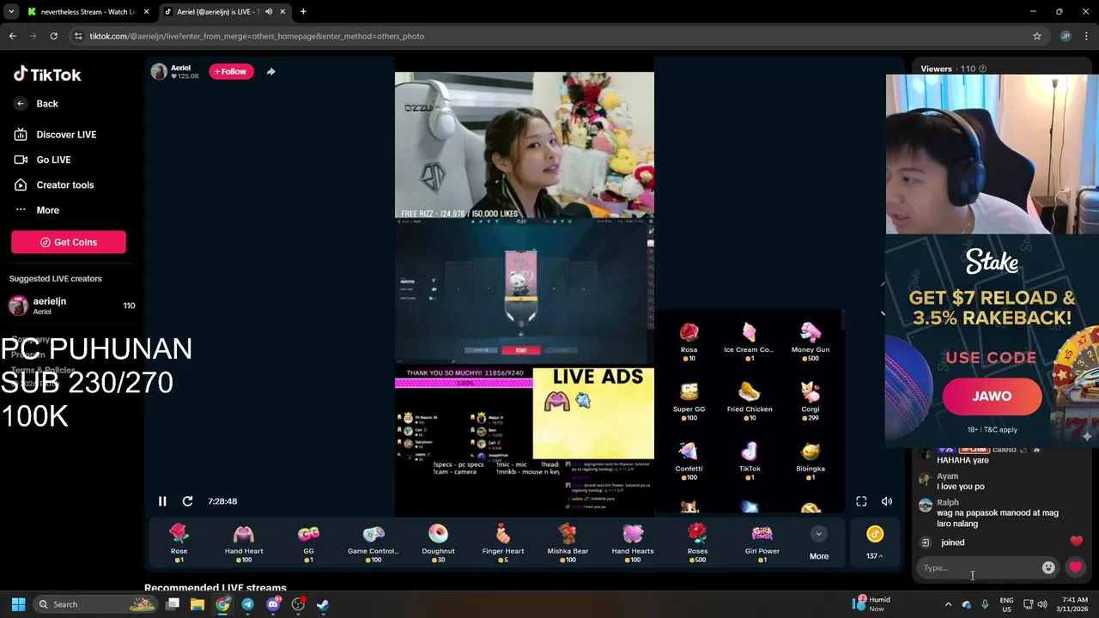The image size is (1099, 618).
Task: Open Discover LIVE
Action: click(x=55, y=135)
